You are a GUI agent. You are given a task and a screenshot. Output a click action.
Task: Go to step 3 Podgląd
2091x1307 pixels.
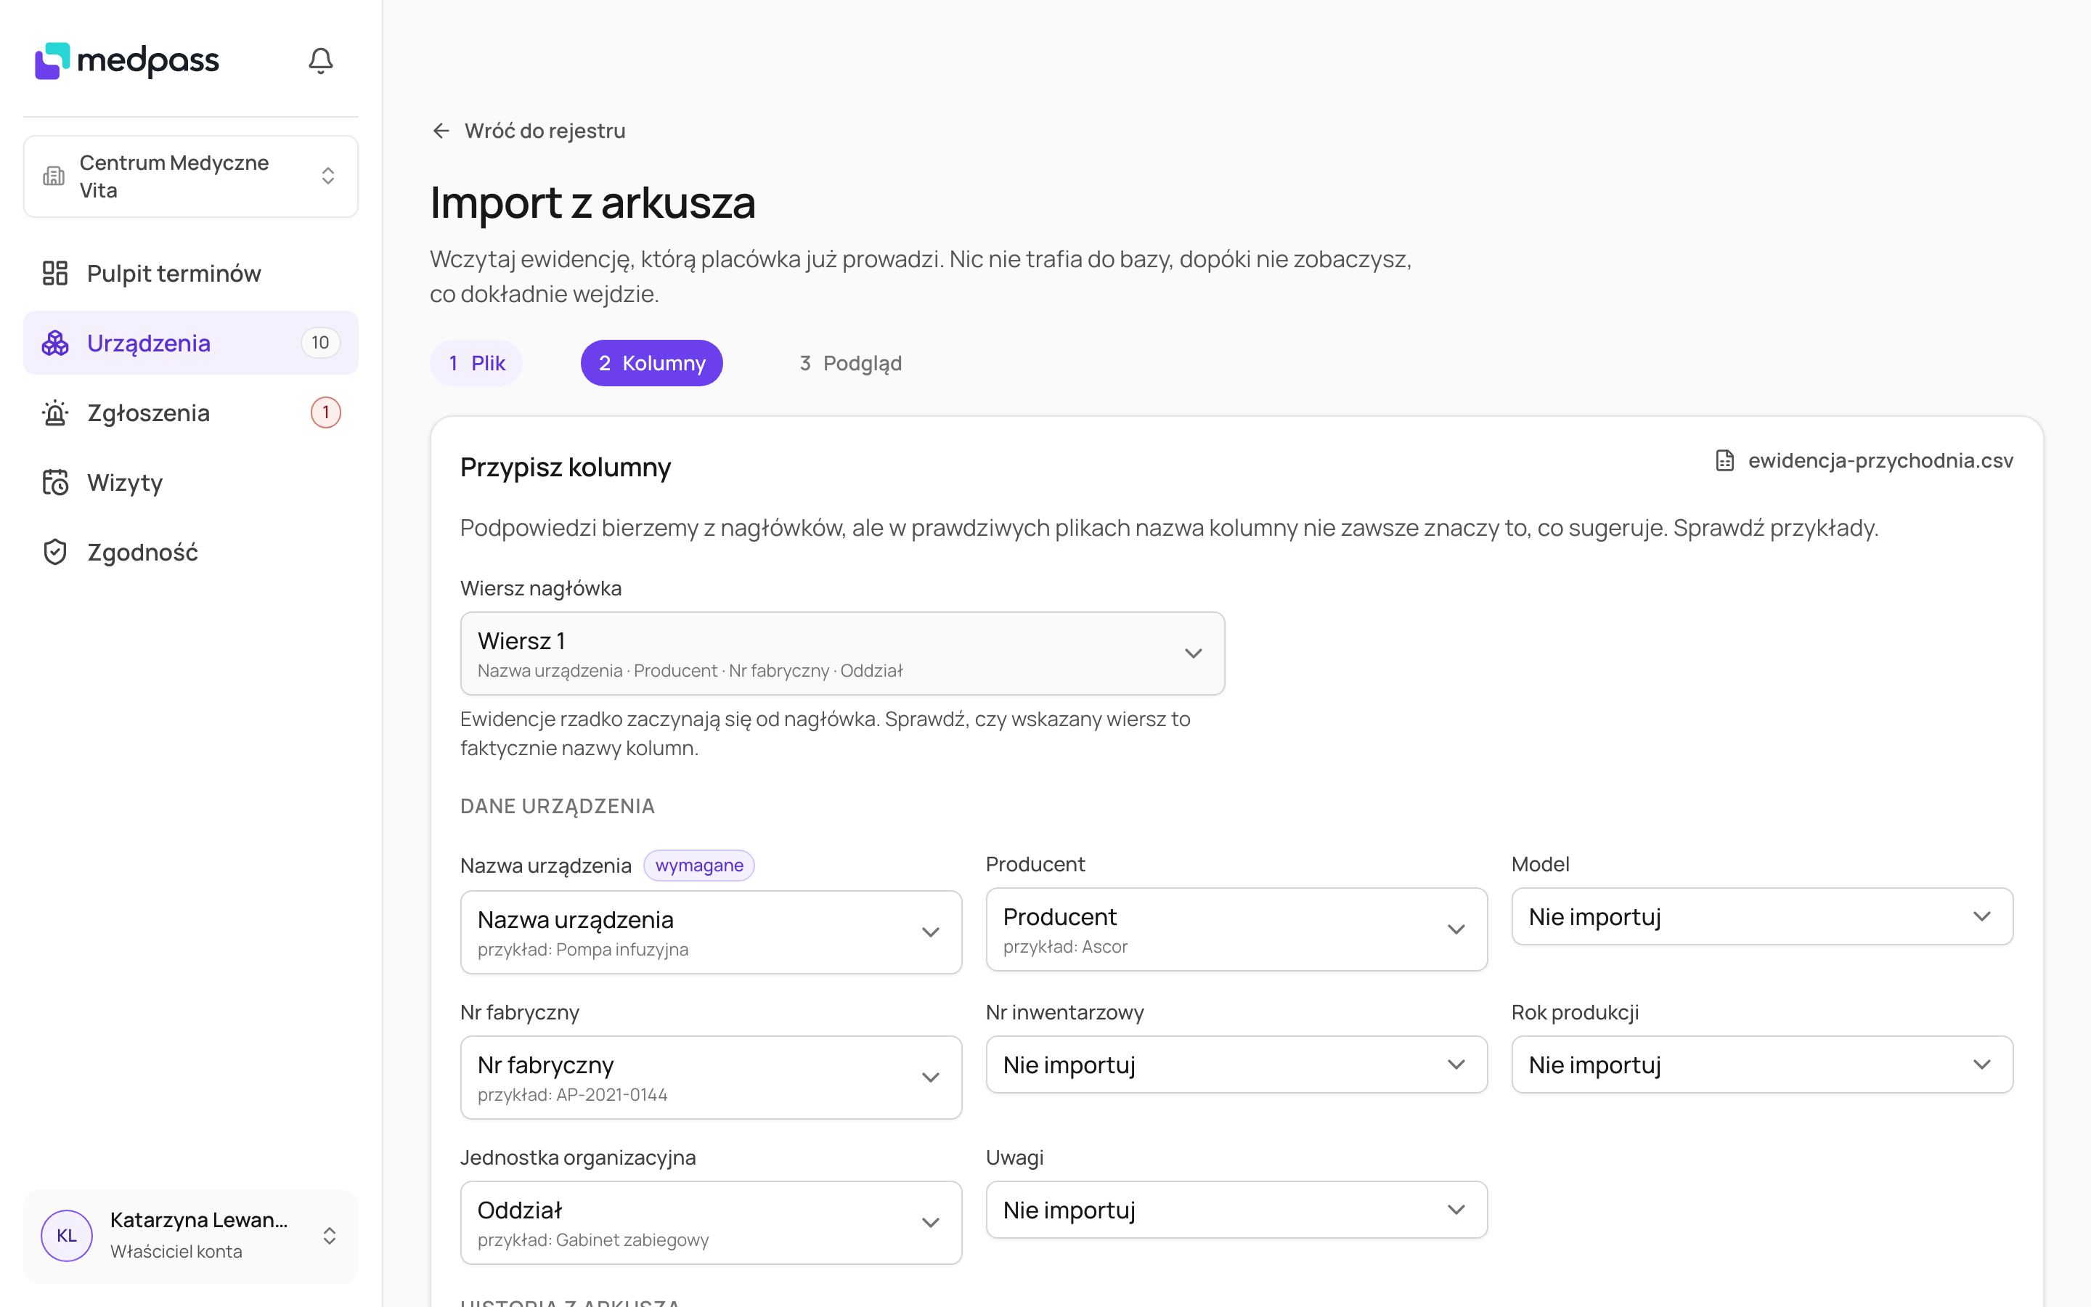[850, 363]
